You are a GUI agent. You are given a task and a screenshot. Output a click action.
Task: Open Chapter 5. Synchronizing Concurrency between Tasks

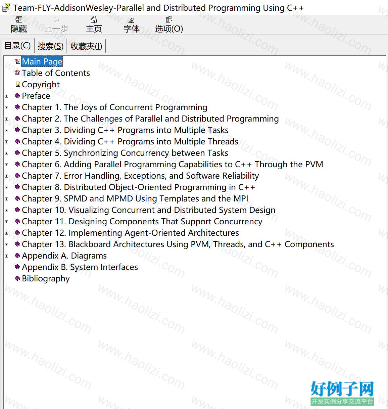(125, 153)
